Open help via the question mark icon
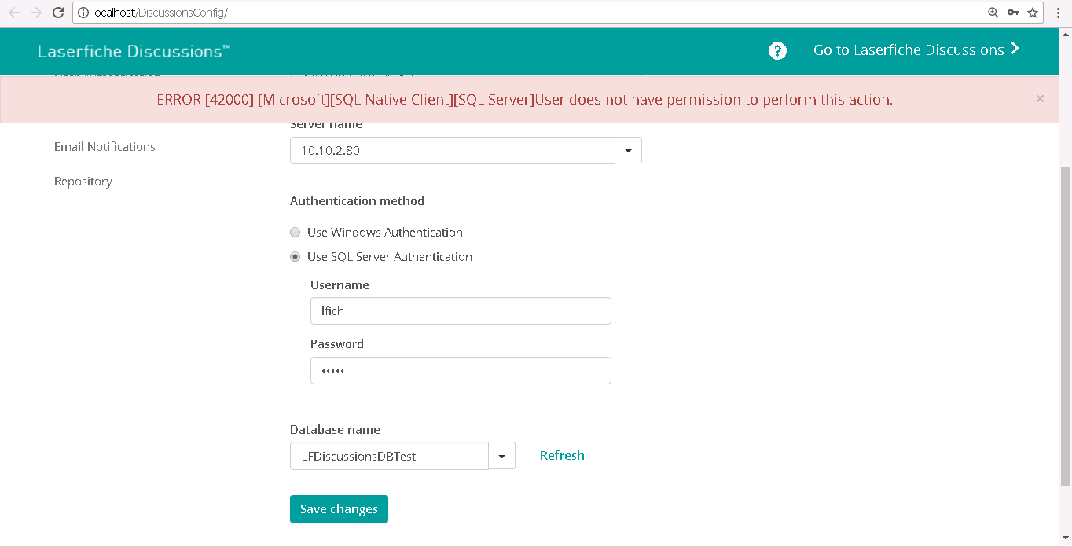This screenshot has width=1072, height=547. coord(777,50)
